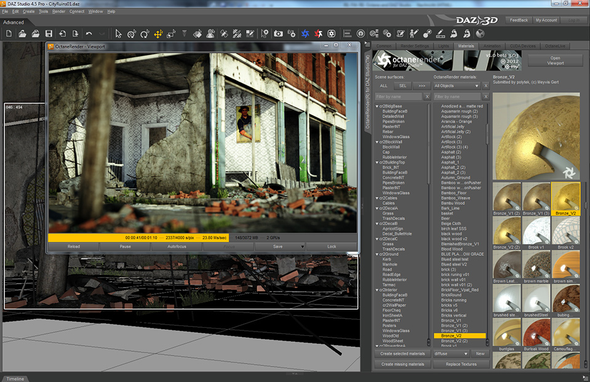The width and height of the screenshot is (590, 382).
Task: Open the All Objects materials dropdown
Action: pyautogui.click(x=456, y=86)
